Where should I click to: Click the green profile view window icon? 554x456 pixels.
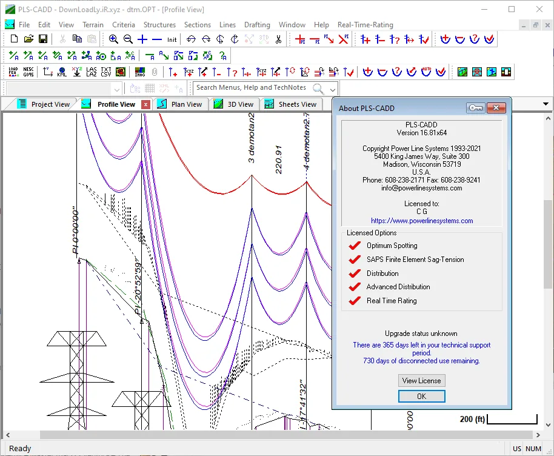point(462,72)
